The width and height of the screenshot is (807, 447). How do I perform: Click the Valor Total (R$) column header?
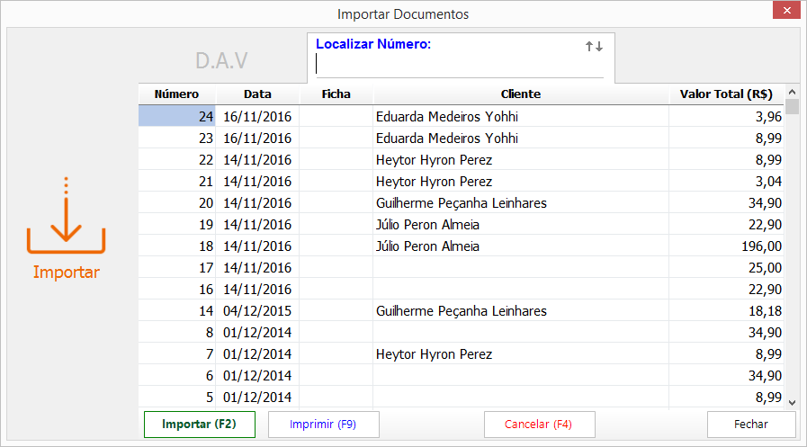[x=726, y=94]
